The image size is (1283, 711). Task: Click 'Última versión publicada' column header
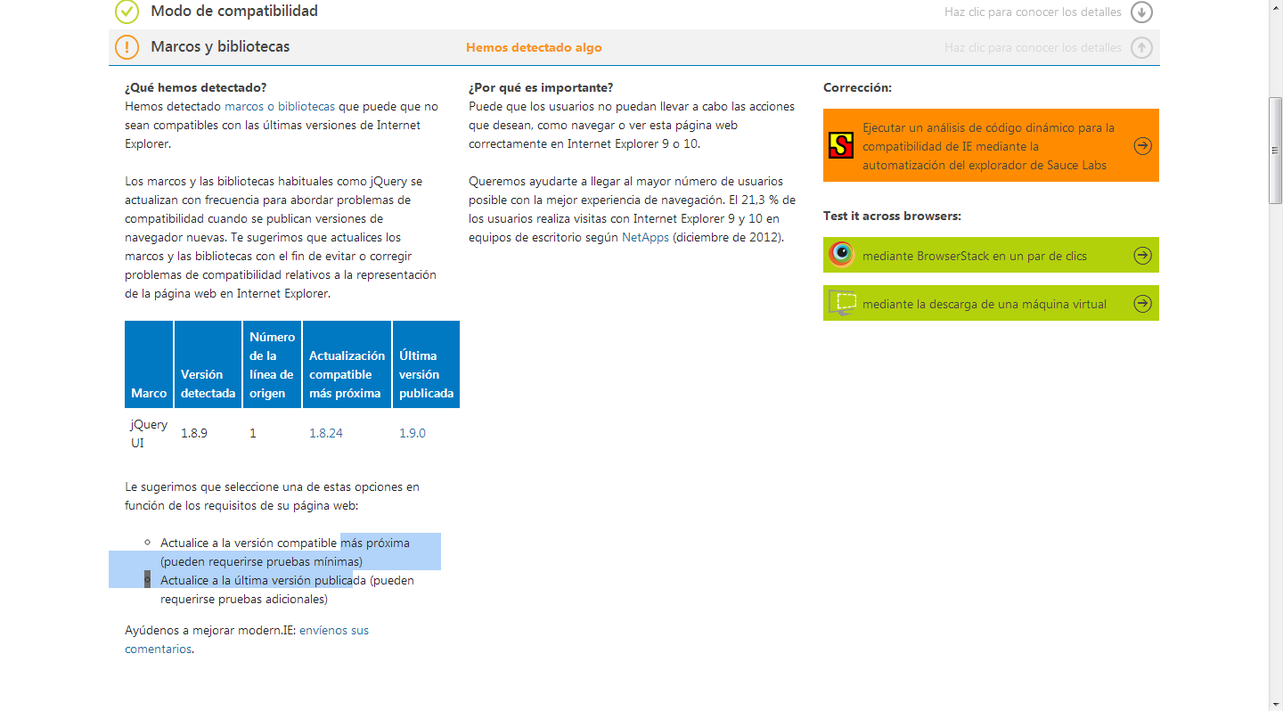[426, 364]
